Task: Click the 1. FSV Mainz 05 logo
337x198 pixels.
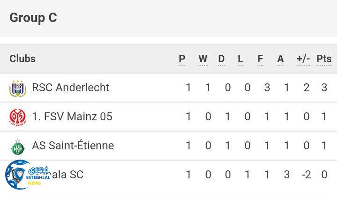Action: pyautogui.click(x=18, y=117)
